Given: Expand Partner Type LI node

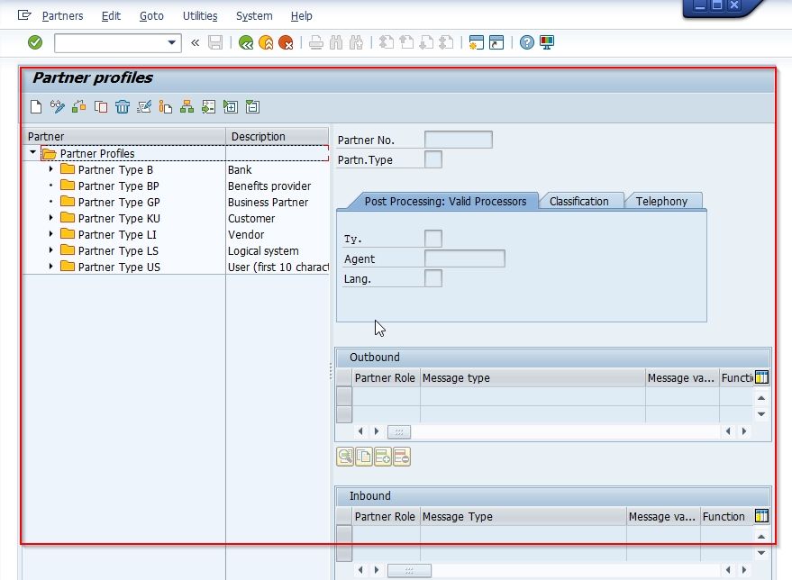Looking at the screenshot, I should (51, 234).
